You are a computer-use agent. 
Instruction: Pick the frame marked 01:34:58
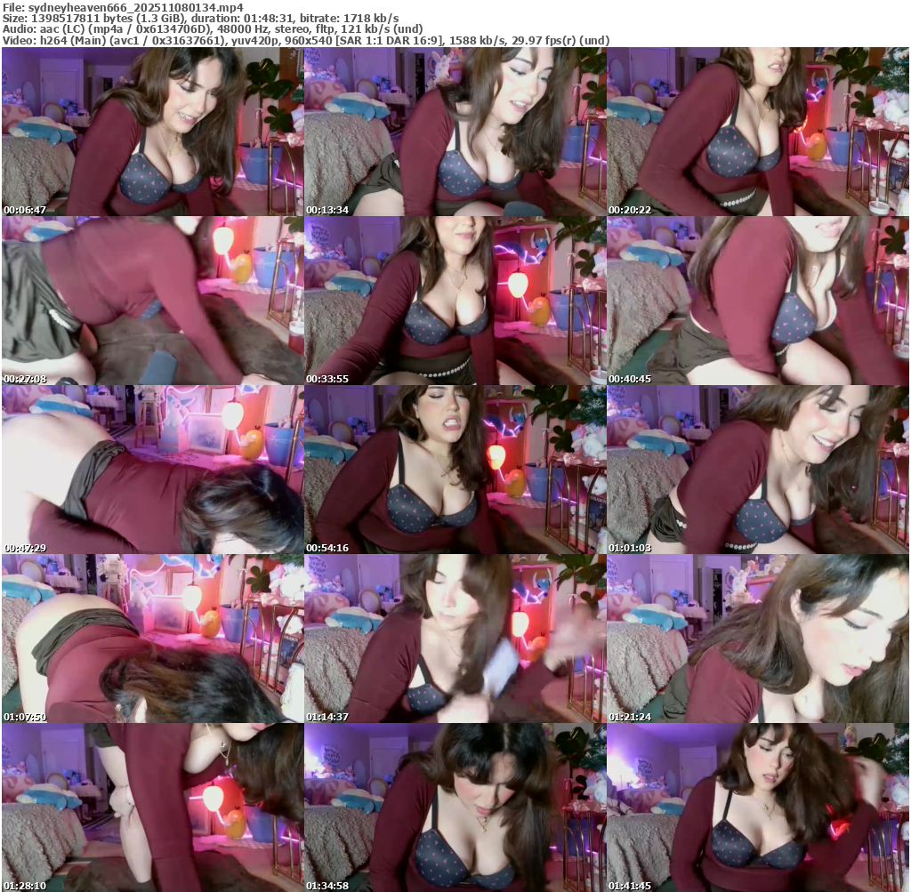455,808
